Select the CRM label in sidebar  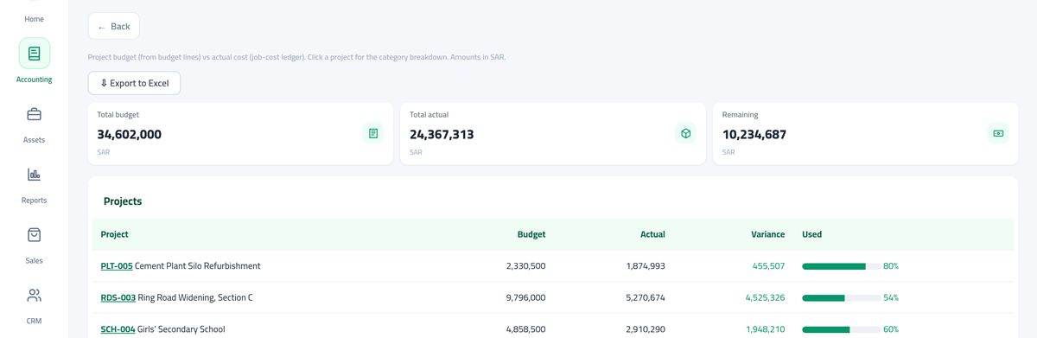35,322
